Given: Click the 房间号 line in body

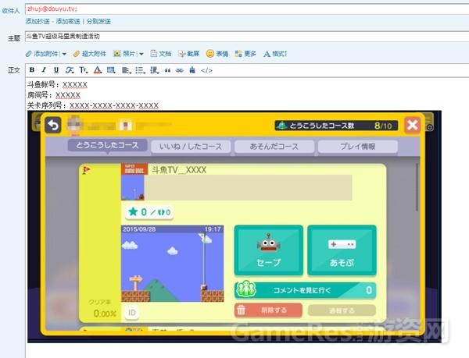Looking at the screenshot, I should [x=54, y=95].
